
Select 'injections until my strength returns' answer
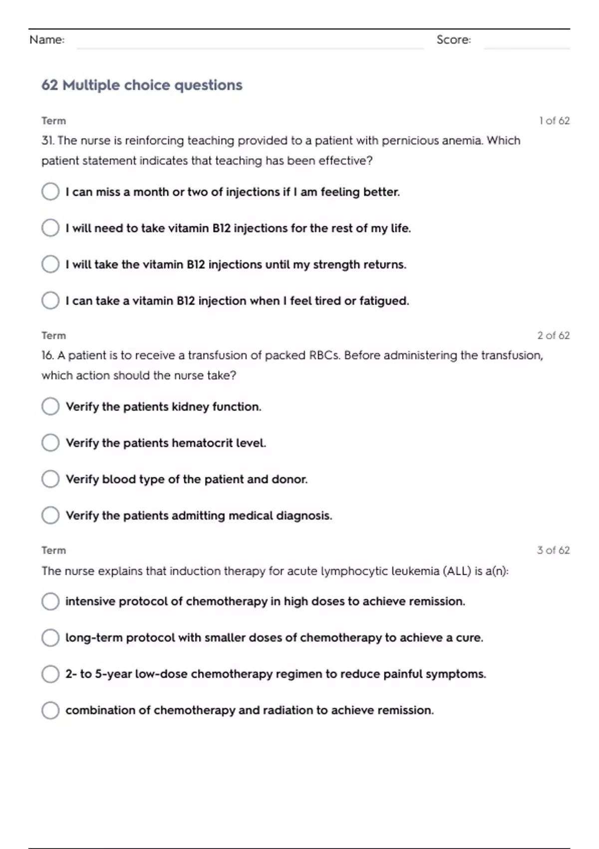(x=50, y=264)
